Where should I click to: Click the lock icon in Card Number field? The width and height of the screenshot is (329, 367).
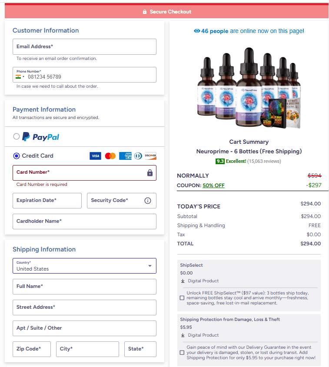(x=150, y=173)
